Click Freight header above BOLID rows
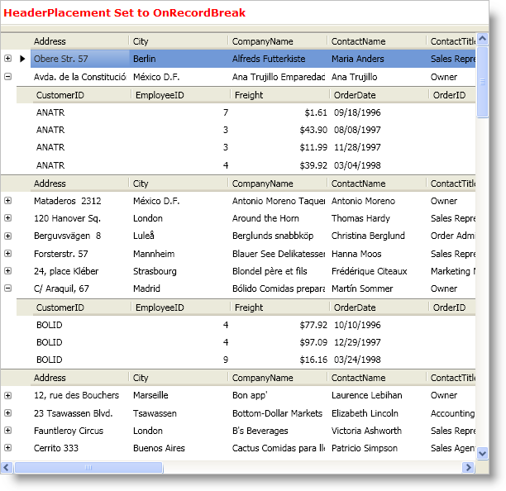 tap(280, 307)
